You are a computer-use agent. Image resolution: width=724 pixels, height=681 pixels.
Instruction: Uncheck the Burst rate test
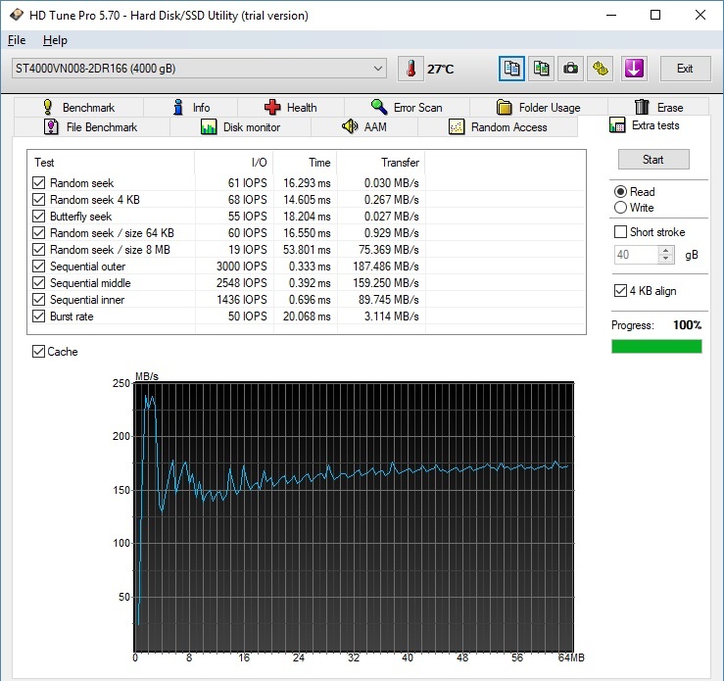pos(39,316)
